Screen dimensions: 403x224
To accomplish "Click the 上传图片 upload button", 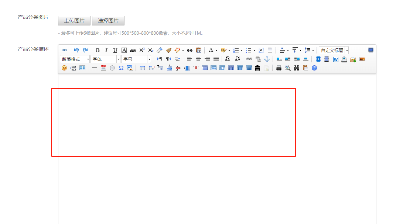I will point(74,21).
